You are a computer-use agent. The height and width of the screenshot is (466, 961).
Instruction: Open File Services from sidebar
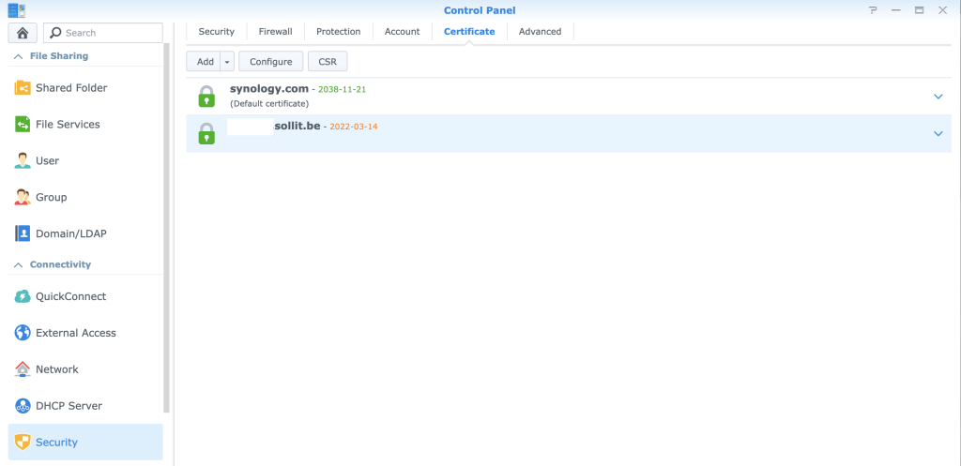tap(67, 125)
